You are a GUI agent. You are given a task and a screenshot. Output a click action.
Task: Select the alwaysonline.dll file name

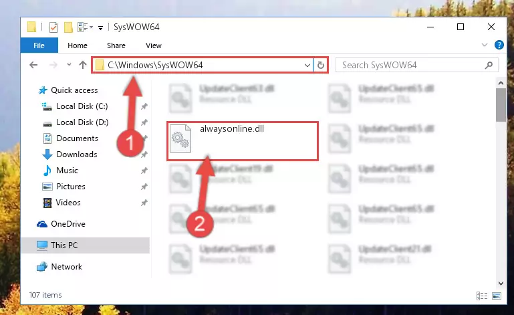click(x=232, y=128)
